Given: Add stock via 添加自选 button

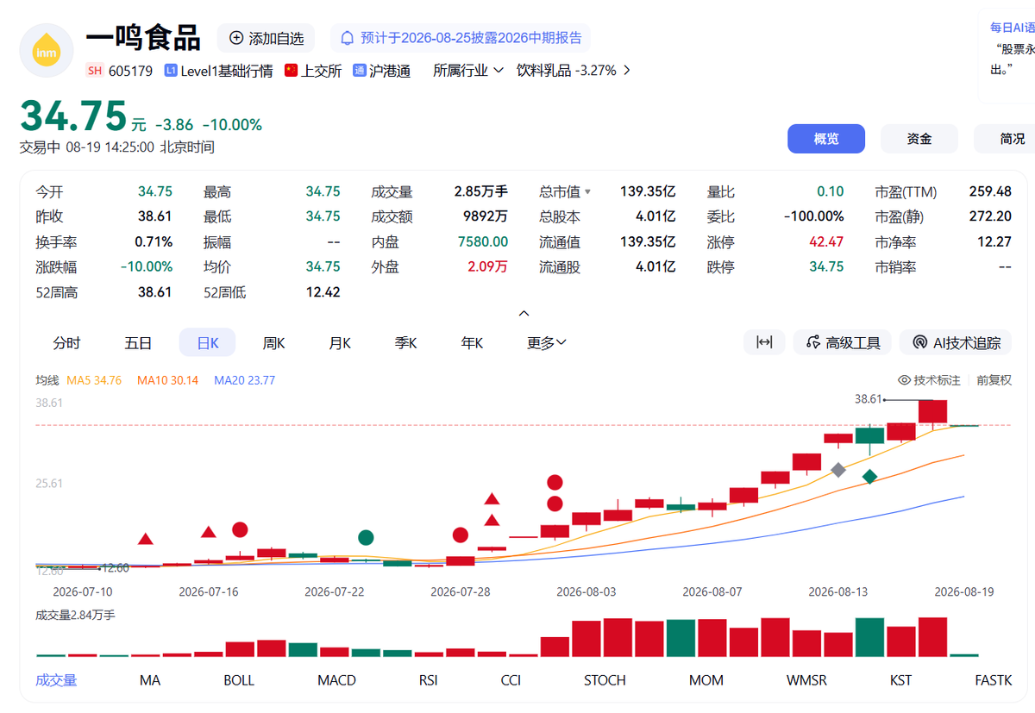Looking at the screenshot, I should [266, 38].
